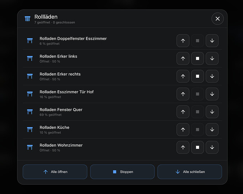The height and width of the screenshot is (194, 243).
Task: Stop the Rolladen Erker links shutter
Action: pyautogui.click(x=198, y=58)
